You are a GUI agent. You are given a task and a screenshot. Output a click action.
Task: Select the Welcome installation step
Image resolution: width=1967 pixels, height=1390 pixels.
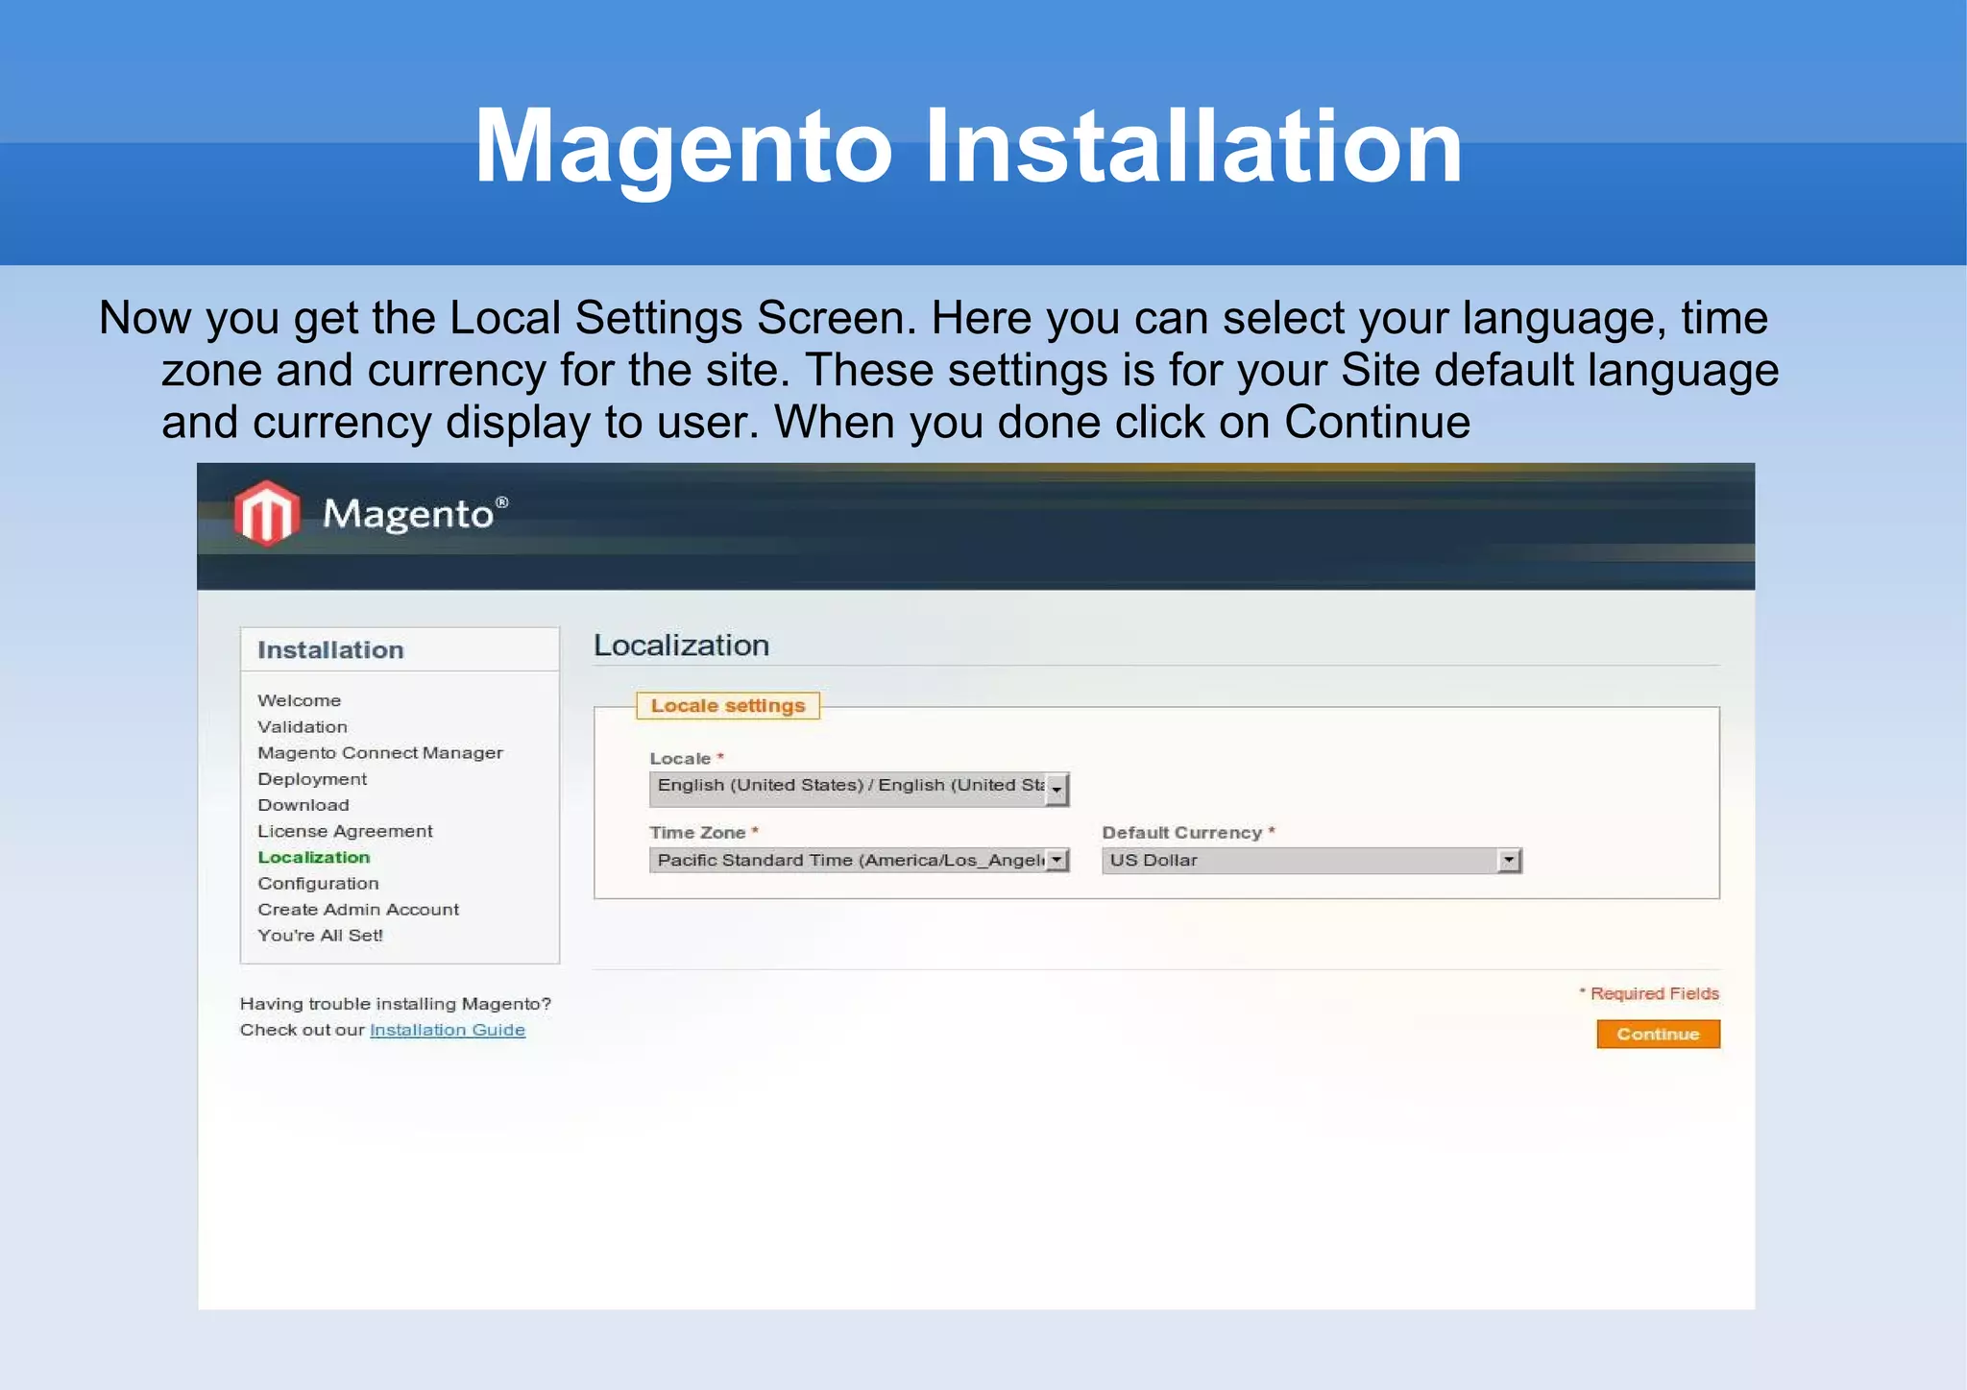pyautogui.click(x=299, y=700)
